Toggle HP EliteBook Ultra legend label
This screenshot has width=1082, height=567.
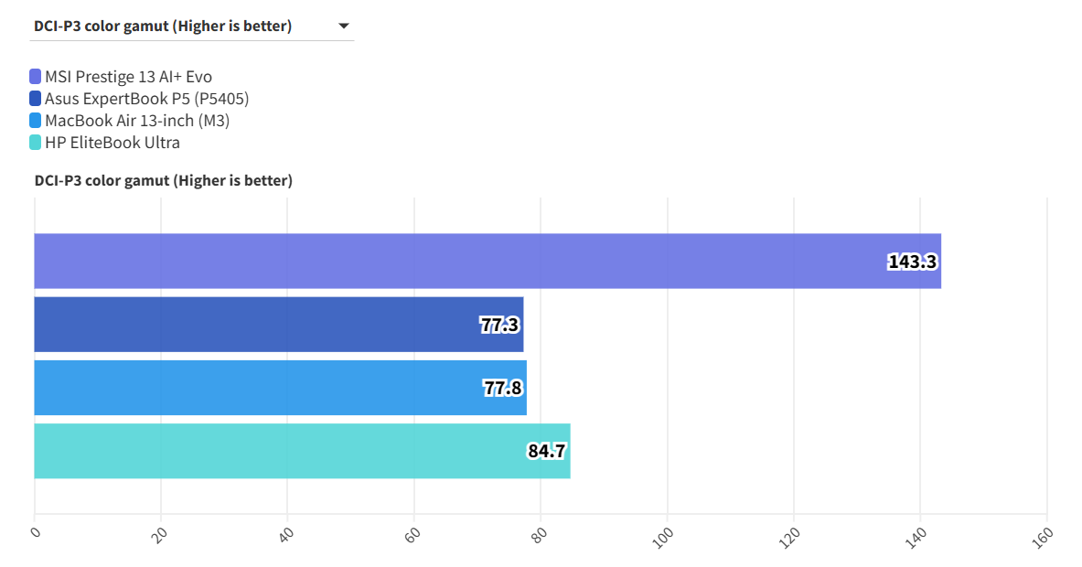[x=112, y=143]
